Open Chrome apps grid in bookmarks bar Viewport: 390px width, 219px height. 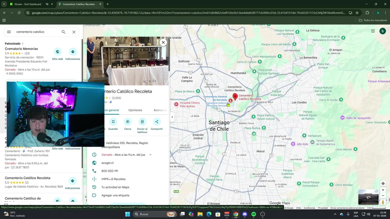4,20
